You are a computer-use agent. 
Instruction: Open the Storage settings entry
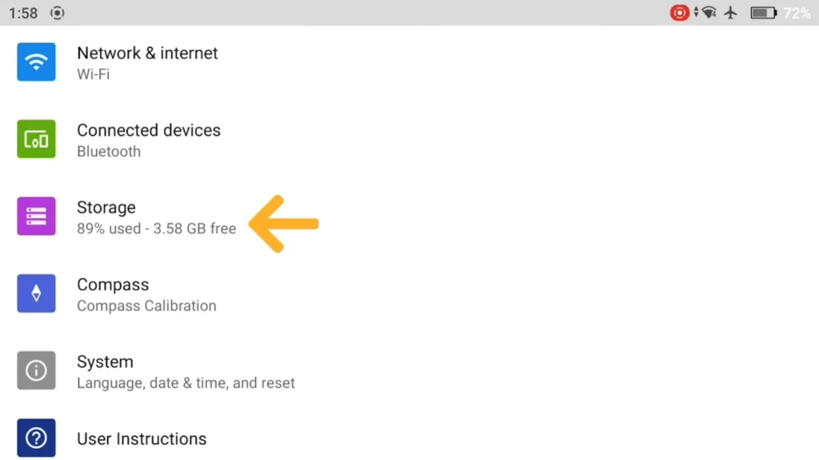[409, 216]
